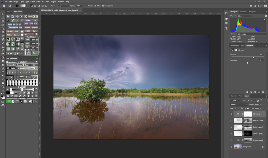Viewport: 268px width, 158px height.
Task: Switch to the Navigator tab
Action: pyautogui.click(x=252, y=12)
